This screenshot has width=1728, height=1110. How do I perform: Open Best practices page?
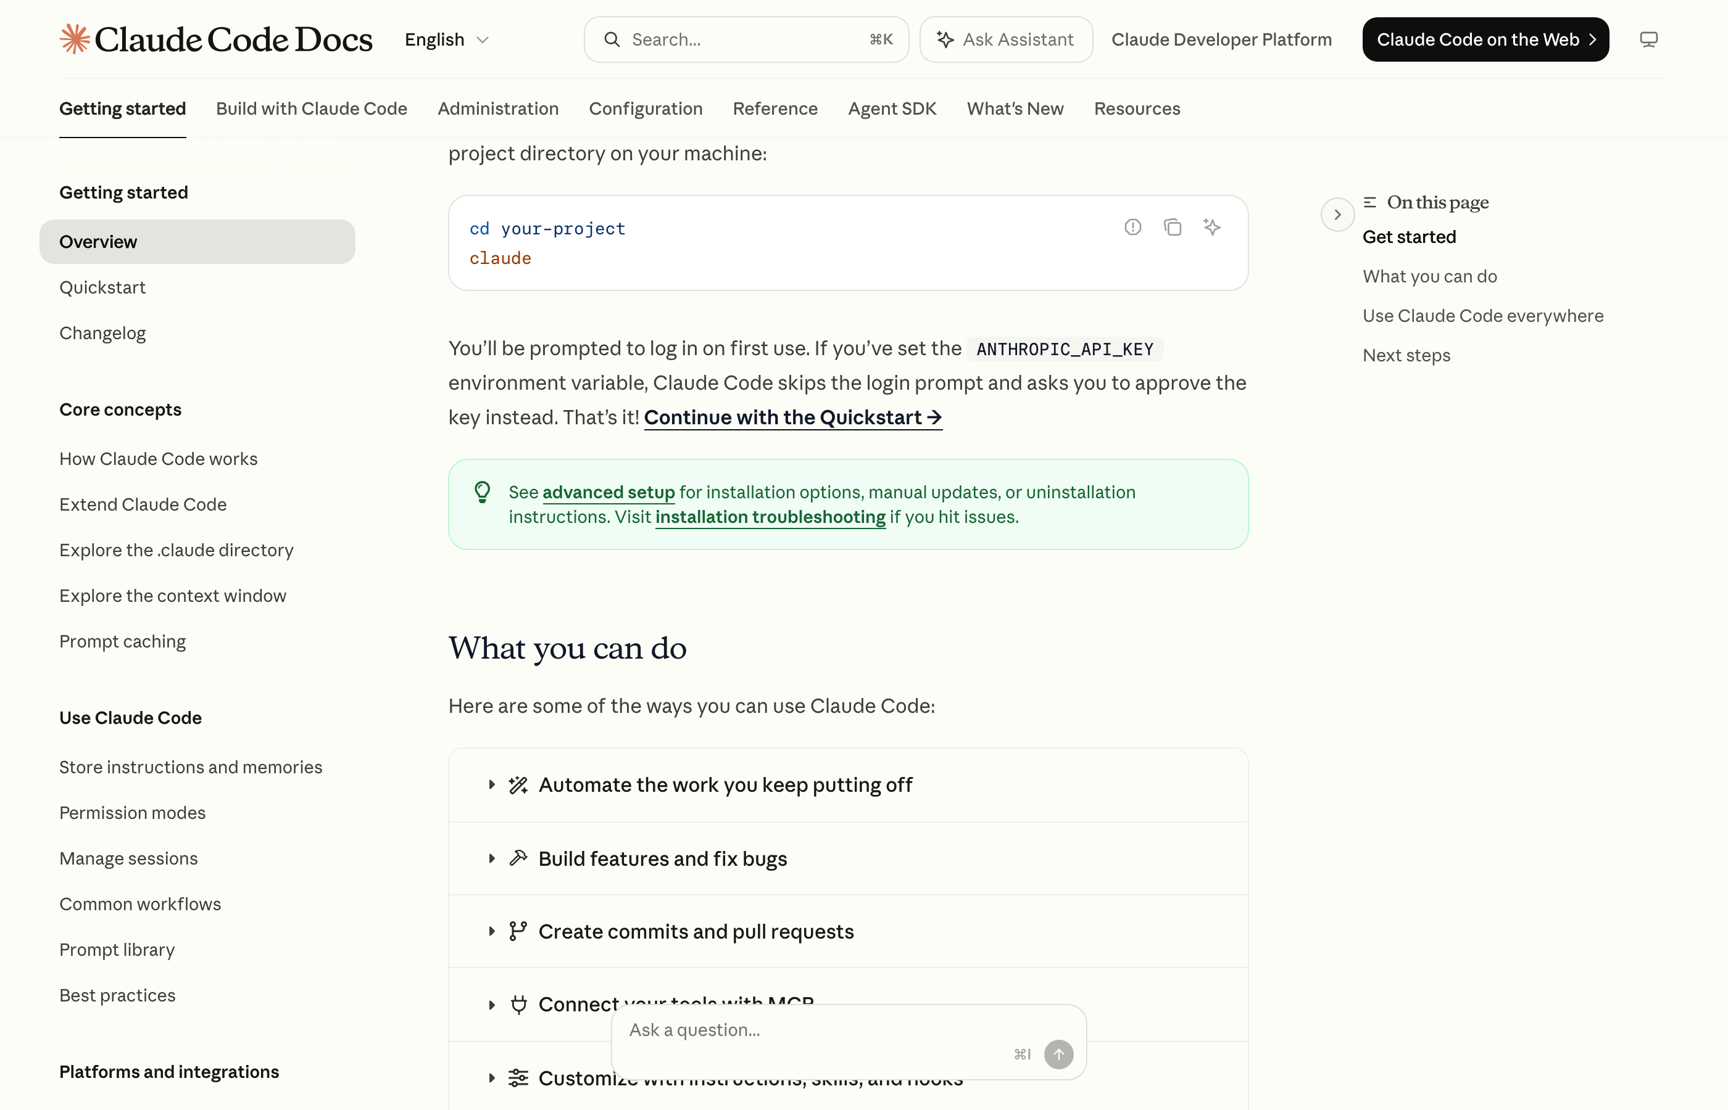[x=117, y=995]
